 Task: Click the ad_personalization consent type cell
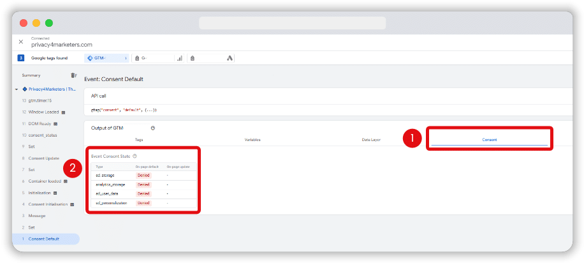tap(112, 203)
